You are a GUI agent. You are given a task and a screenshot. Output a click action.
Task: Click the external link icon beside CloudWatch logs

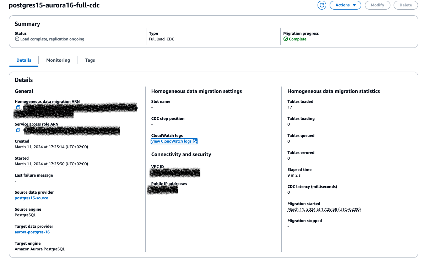(195, 141)
